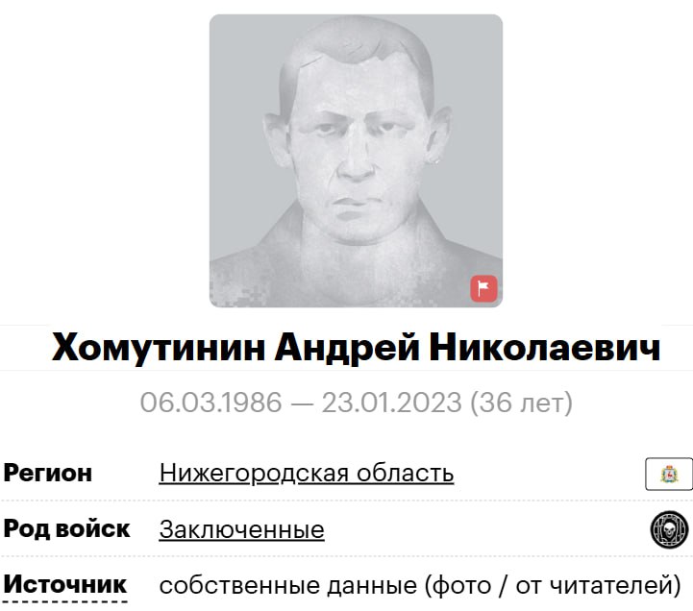
Task: Follow the Нижегородская область link
Action: (307, 474)
